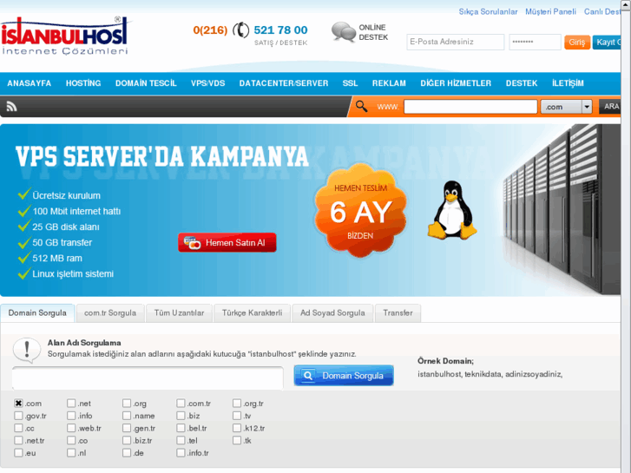Check the .tk extension checkbox

pos(237,440)
